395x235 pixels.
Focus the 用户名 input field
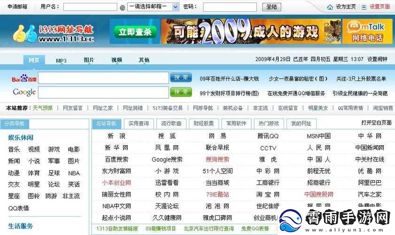point(90,7)
